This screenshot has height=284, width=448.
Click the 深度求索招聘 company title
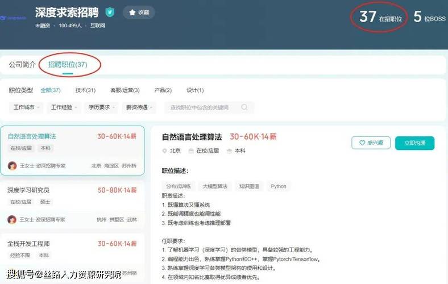point(67,12)
